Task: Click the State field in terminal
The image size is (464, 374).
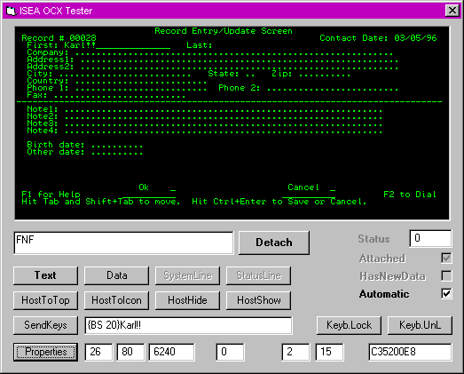Action: click(x=250, y=74)
